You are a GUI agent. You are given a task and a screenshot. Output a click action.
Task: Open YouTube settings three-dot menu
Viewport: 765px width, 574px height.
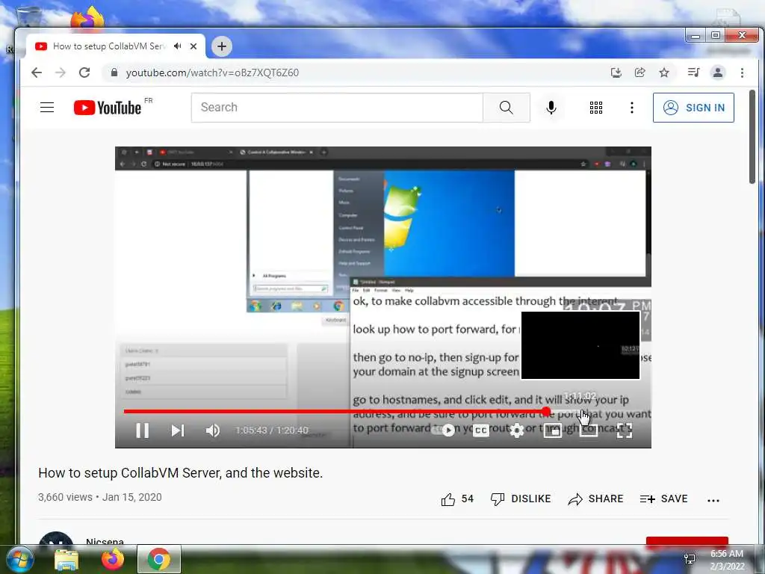point(632,108)
